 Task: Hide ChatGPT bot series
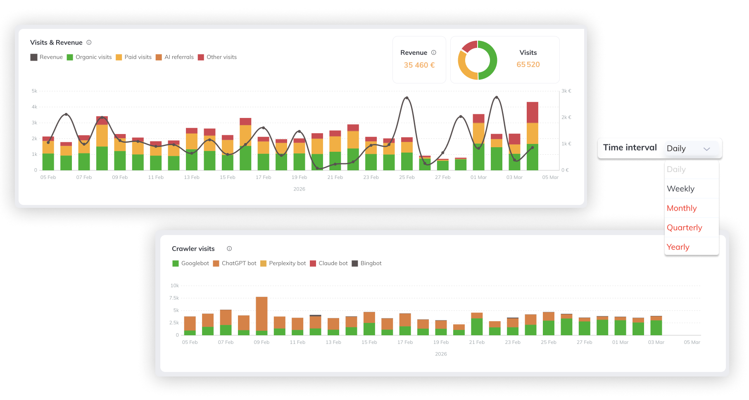tap(235, 264)
